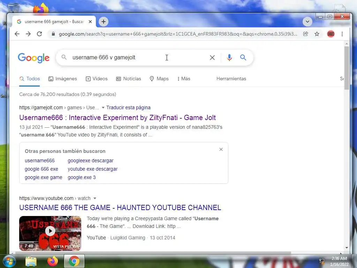
Task: Select the Chrome taskbar button
Action: pos(74,261)
